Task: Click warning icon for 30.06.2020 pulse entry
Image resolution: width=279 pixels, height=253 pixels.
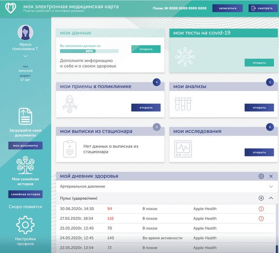Action: (261, 209)
